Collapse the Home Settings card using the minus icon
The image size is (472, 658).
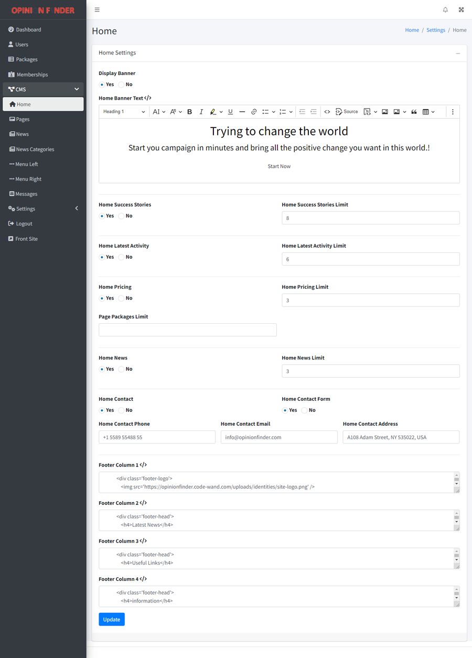(458, 53)
